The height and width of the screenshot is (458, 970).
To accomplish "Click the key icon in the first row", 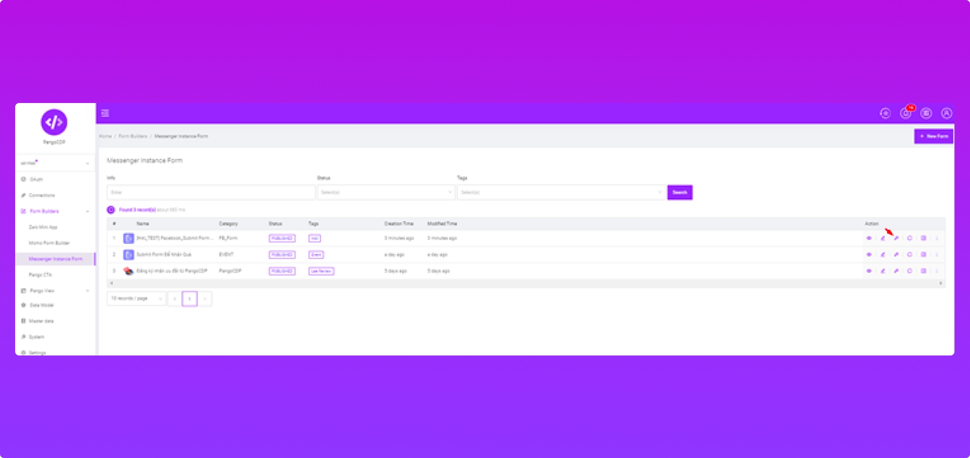I will (896, 238).
